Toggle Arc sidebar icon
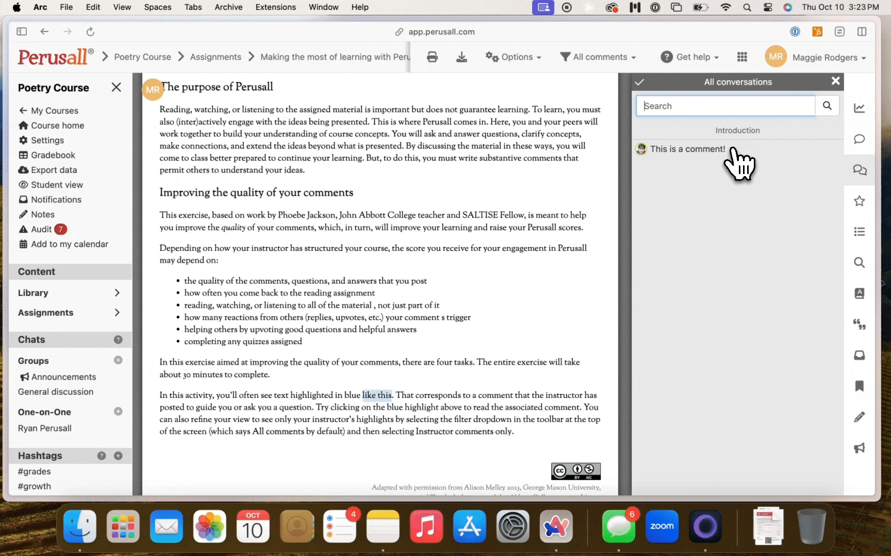 22,31
